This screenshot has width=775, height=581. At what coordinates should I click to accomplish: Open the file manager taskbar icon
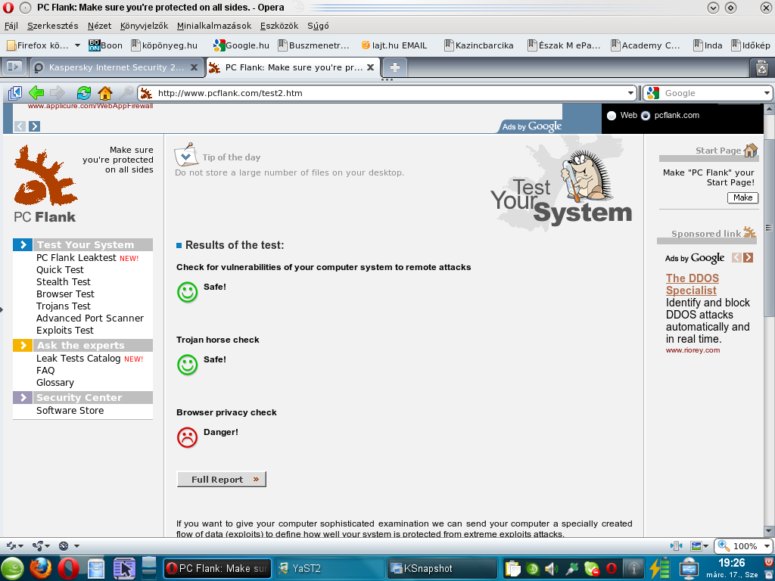point(96,568)
